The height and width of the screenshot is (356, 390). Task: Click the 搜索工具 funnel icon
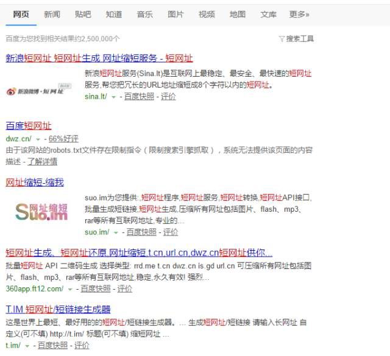[282, 39]
